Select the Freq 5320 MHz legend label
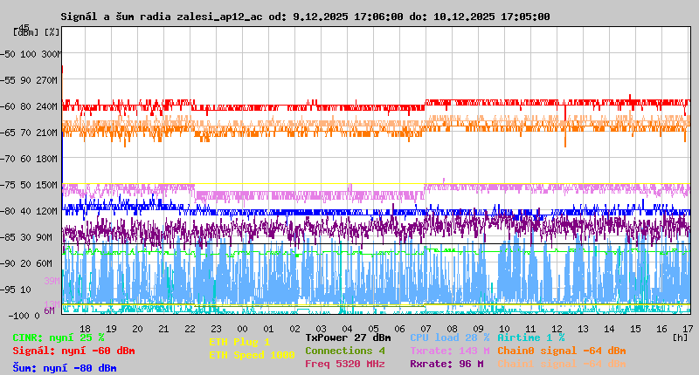Image resolution: width=699 pixels, height=375 pixels. pos(345,364)
